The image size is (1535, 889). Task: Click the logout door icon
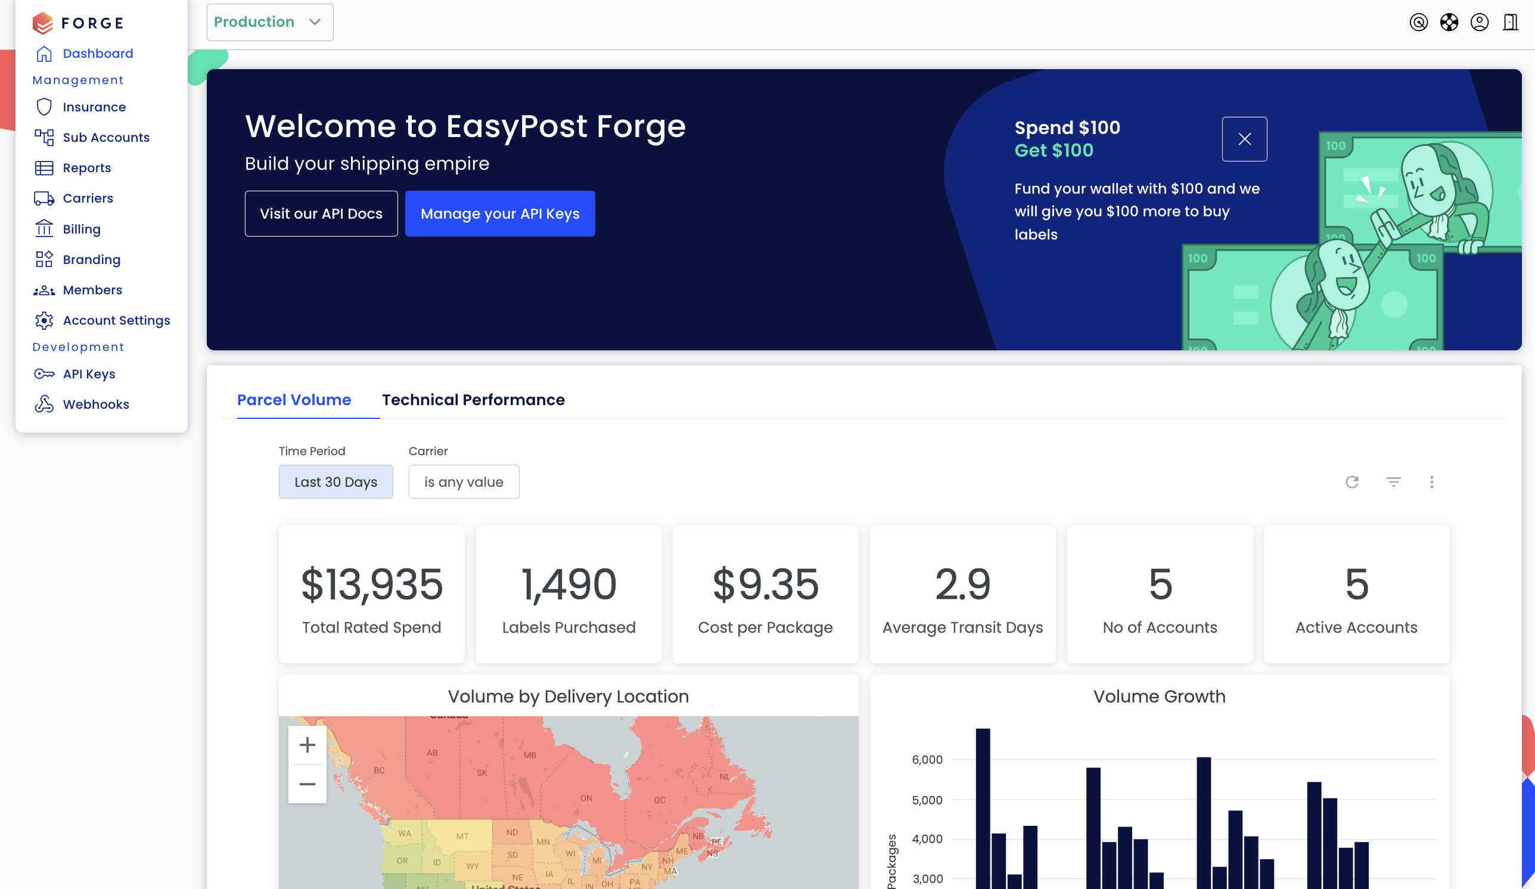1510,23
